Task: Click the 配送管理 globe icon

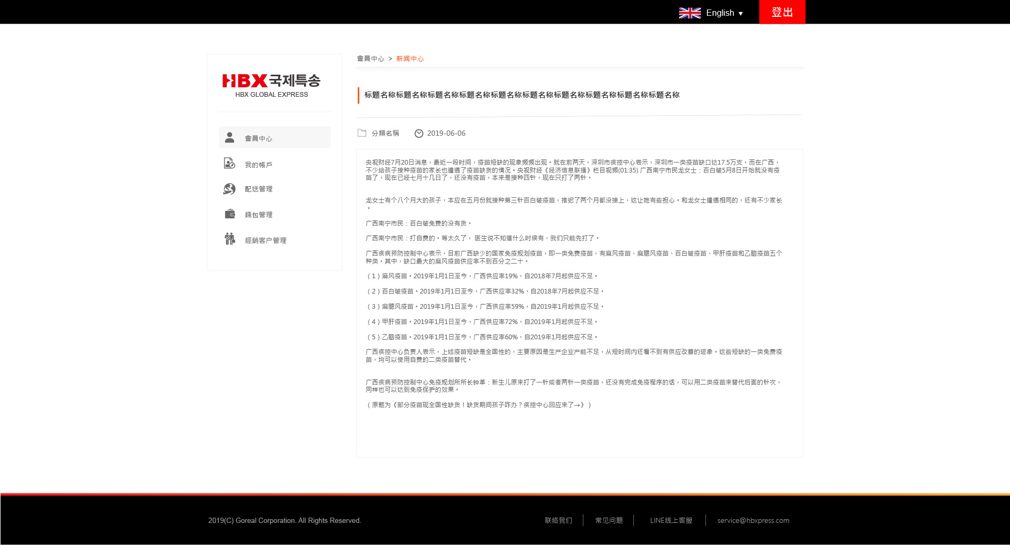Action: 229,189
